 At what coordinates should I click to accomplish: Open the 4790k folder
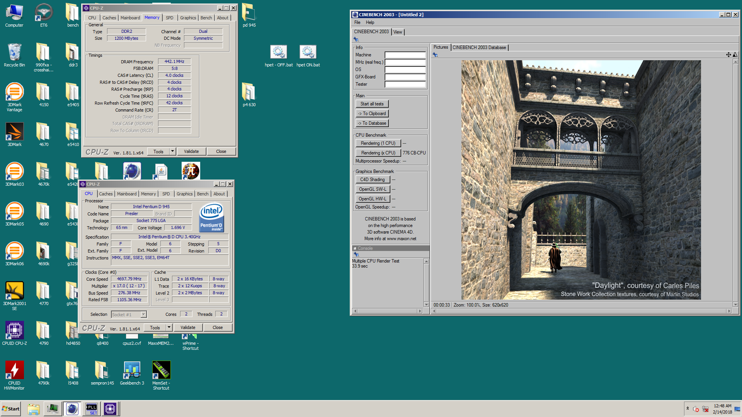click(x=44, y=373)
